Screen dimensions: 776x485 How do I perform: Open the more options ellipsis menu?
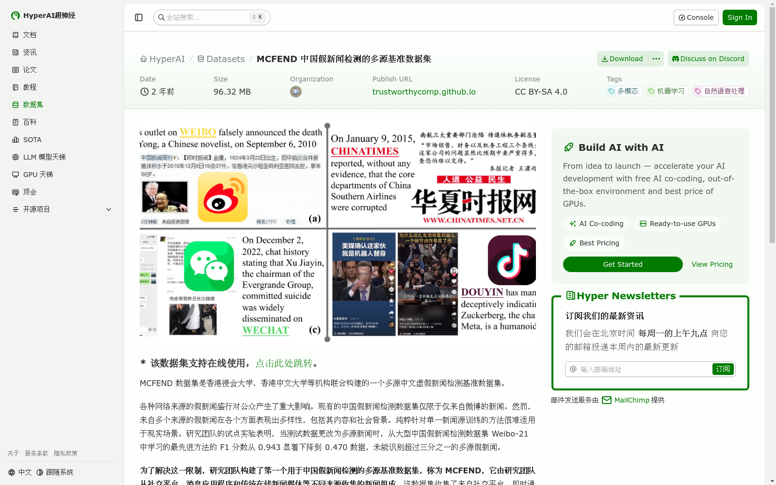656,59
